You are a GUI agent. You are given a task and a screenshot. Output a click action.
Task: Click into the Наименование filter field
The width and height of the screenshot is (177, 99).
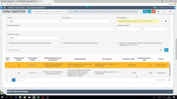pyautogui.click(x=60, y=29)
